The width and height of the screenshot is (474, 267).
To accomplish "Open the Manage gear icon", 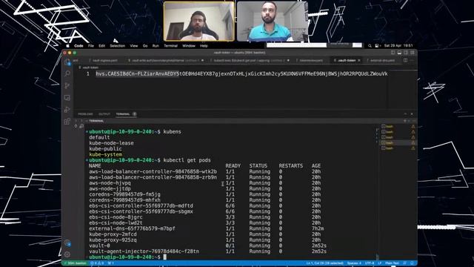I will tap(67, 254).
